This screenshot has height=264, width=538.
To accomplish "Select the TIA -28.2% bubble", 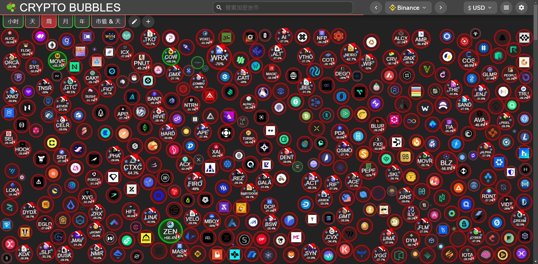I will point(449,126).
